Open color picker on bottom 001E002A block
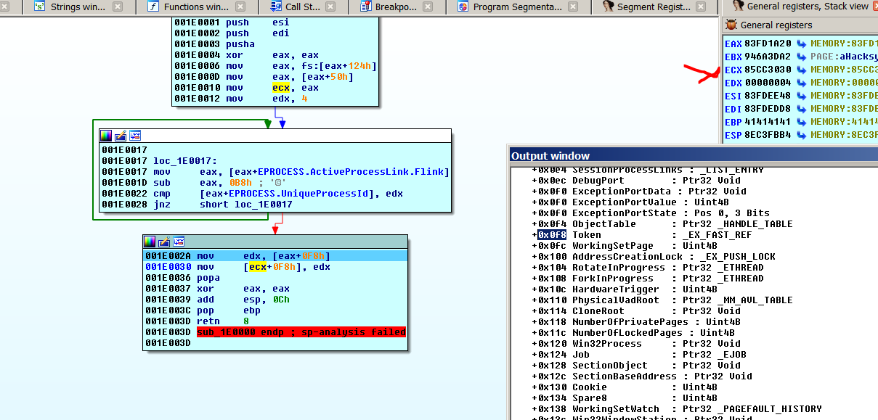Screen dimensions: 878x420 point(150,242)
